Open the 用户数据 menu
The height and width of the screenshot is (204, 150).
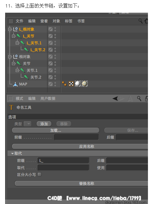point(48,98)
